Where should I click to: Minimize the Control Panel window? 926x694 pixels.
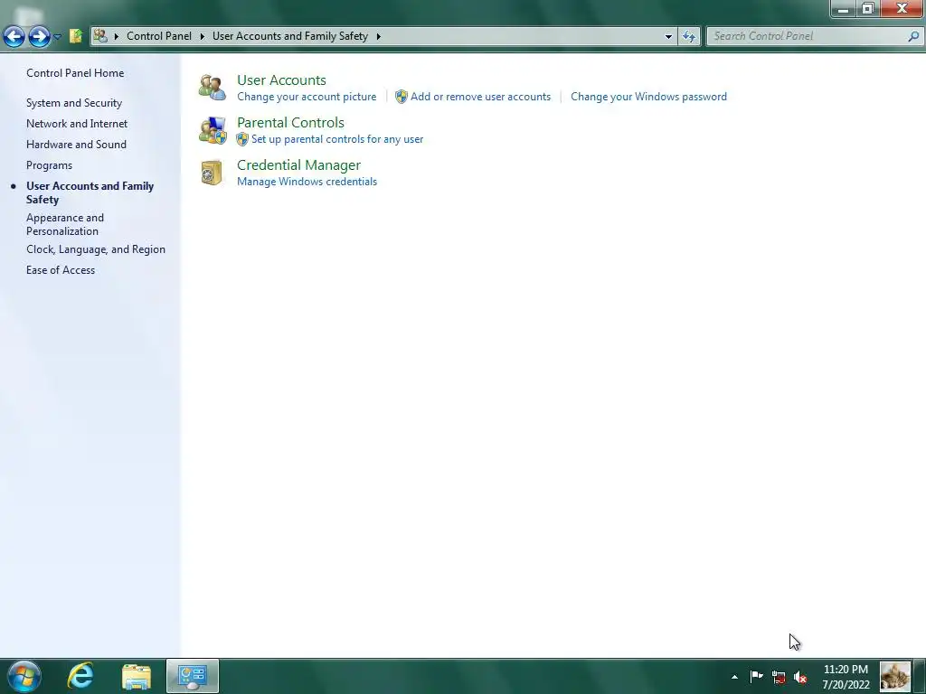[x=844, y=9]
